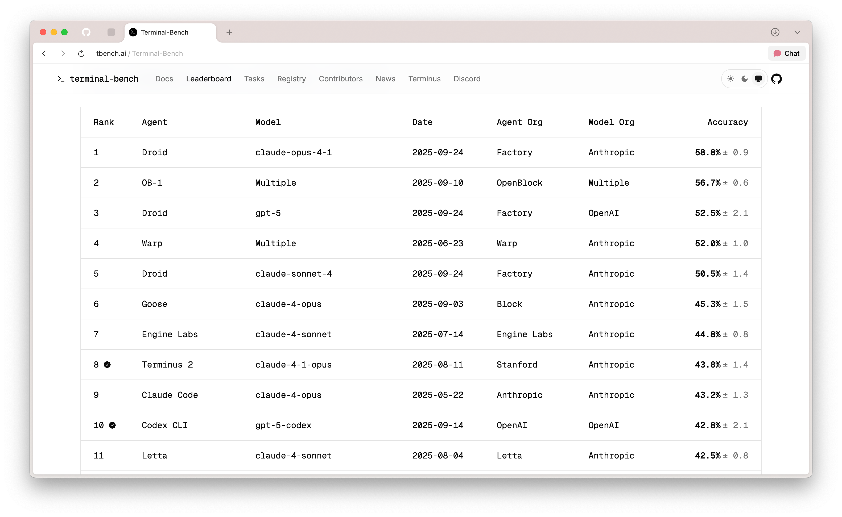
Task: Click the GitHub repository icon in navbar
Action: coord(776,79)
